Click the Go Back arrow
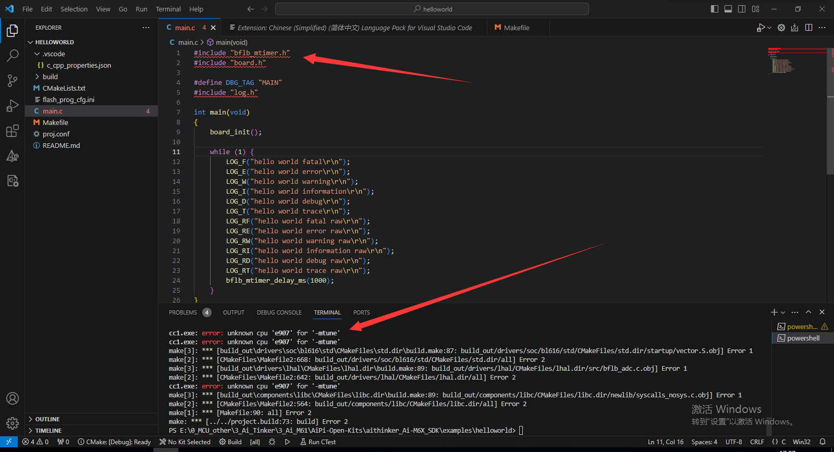This screenshot has width=834, height=452. [251, 9]
